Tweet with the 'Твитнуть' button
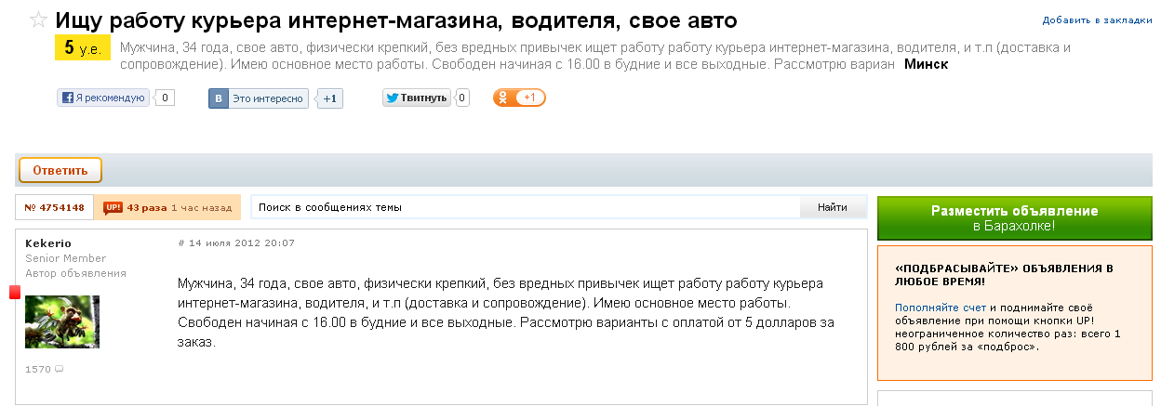1161x406 pixels. 417,98
